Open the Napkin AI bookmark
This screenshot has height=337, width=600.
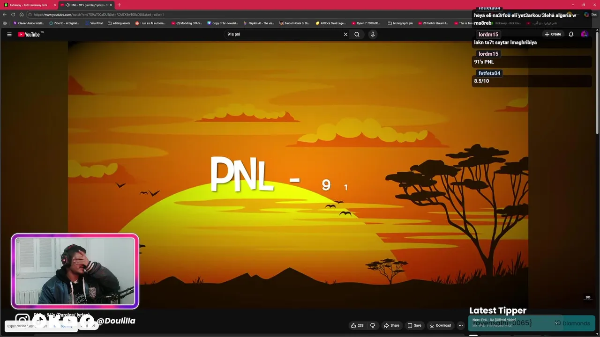click(259, 23)
